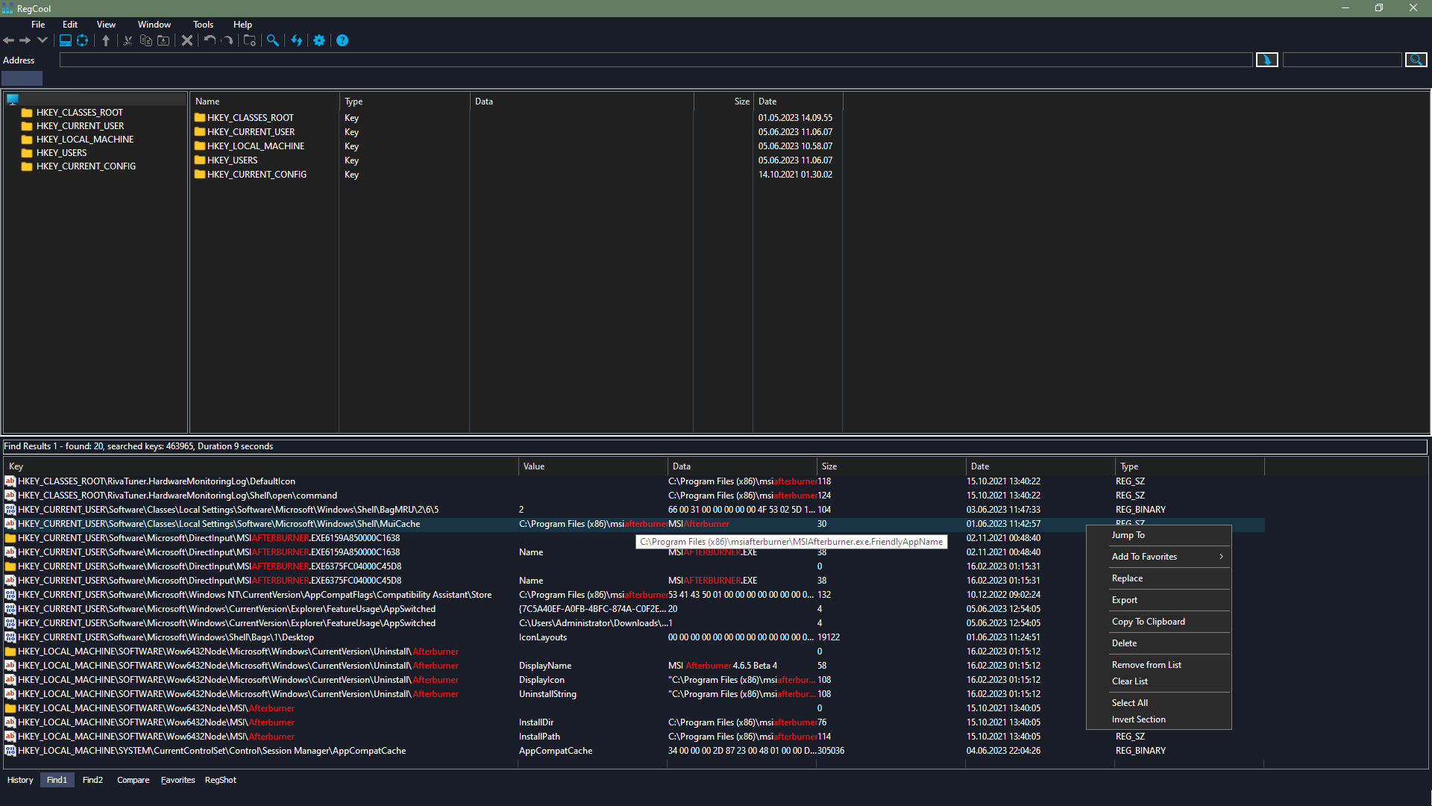
Task: Switch to the Find2 tab
Action: pyautogui.click(x=92, y=780)
